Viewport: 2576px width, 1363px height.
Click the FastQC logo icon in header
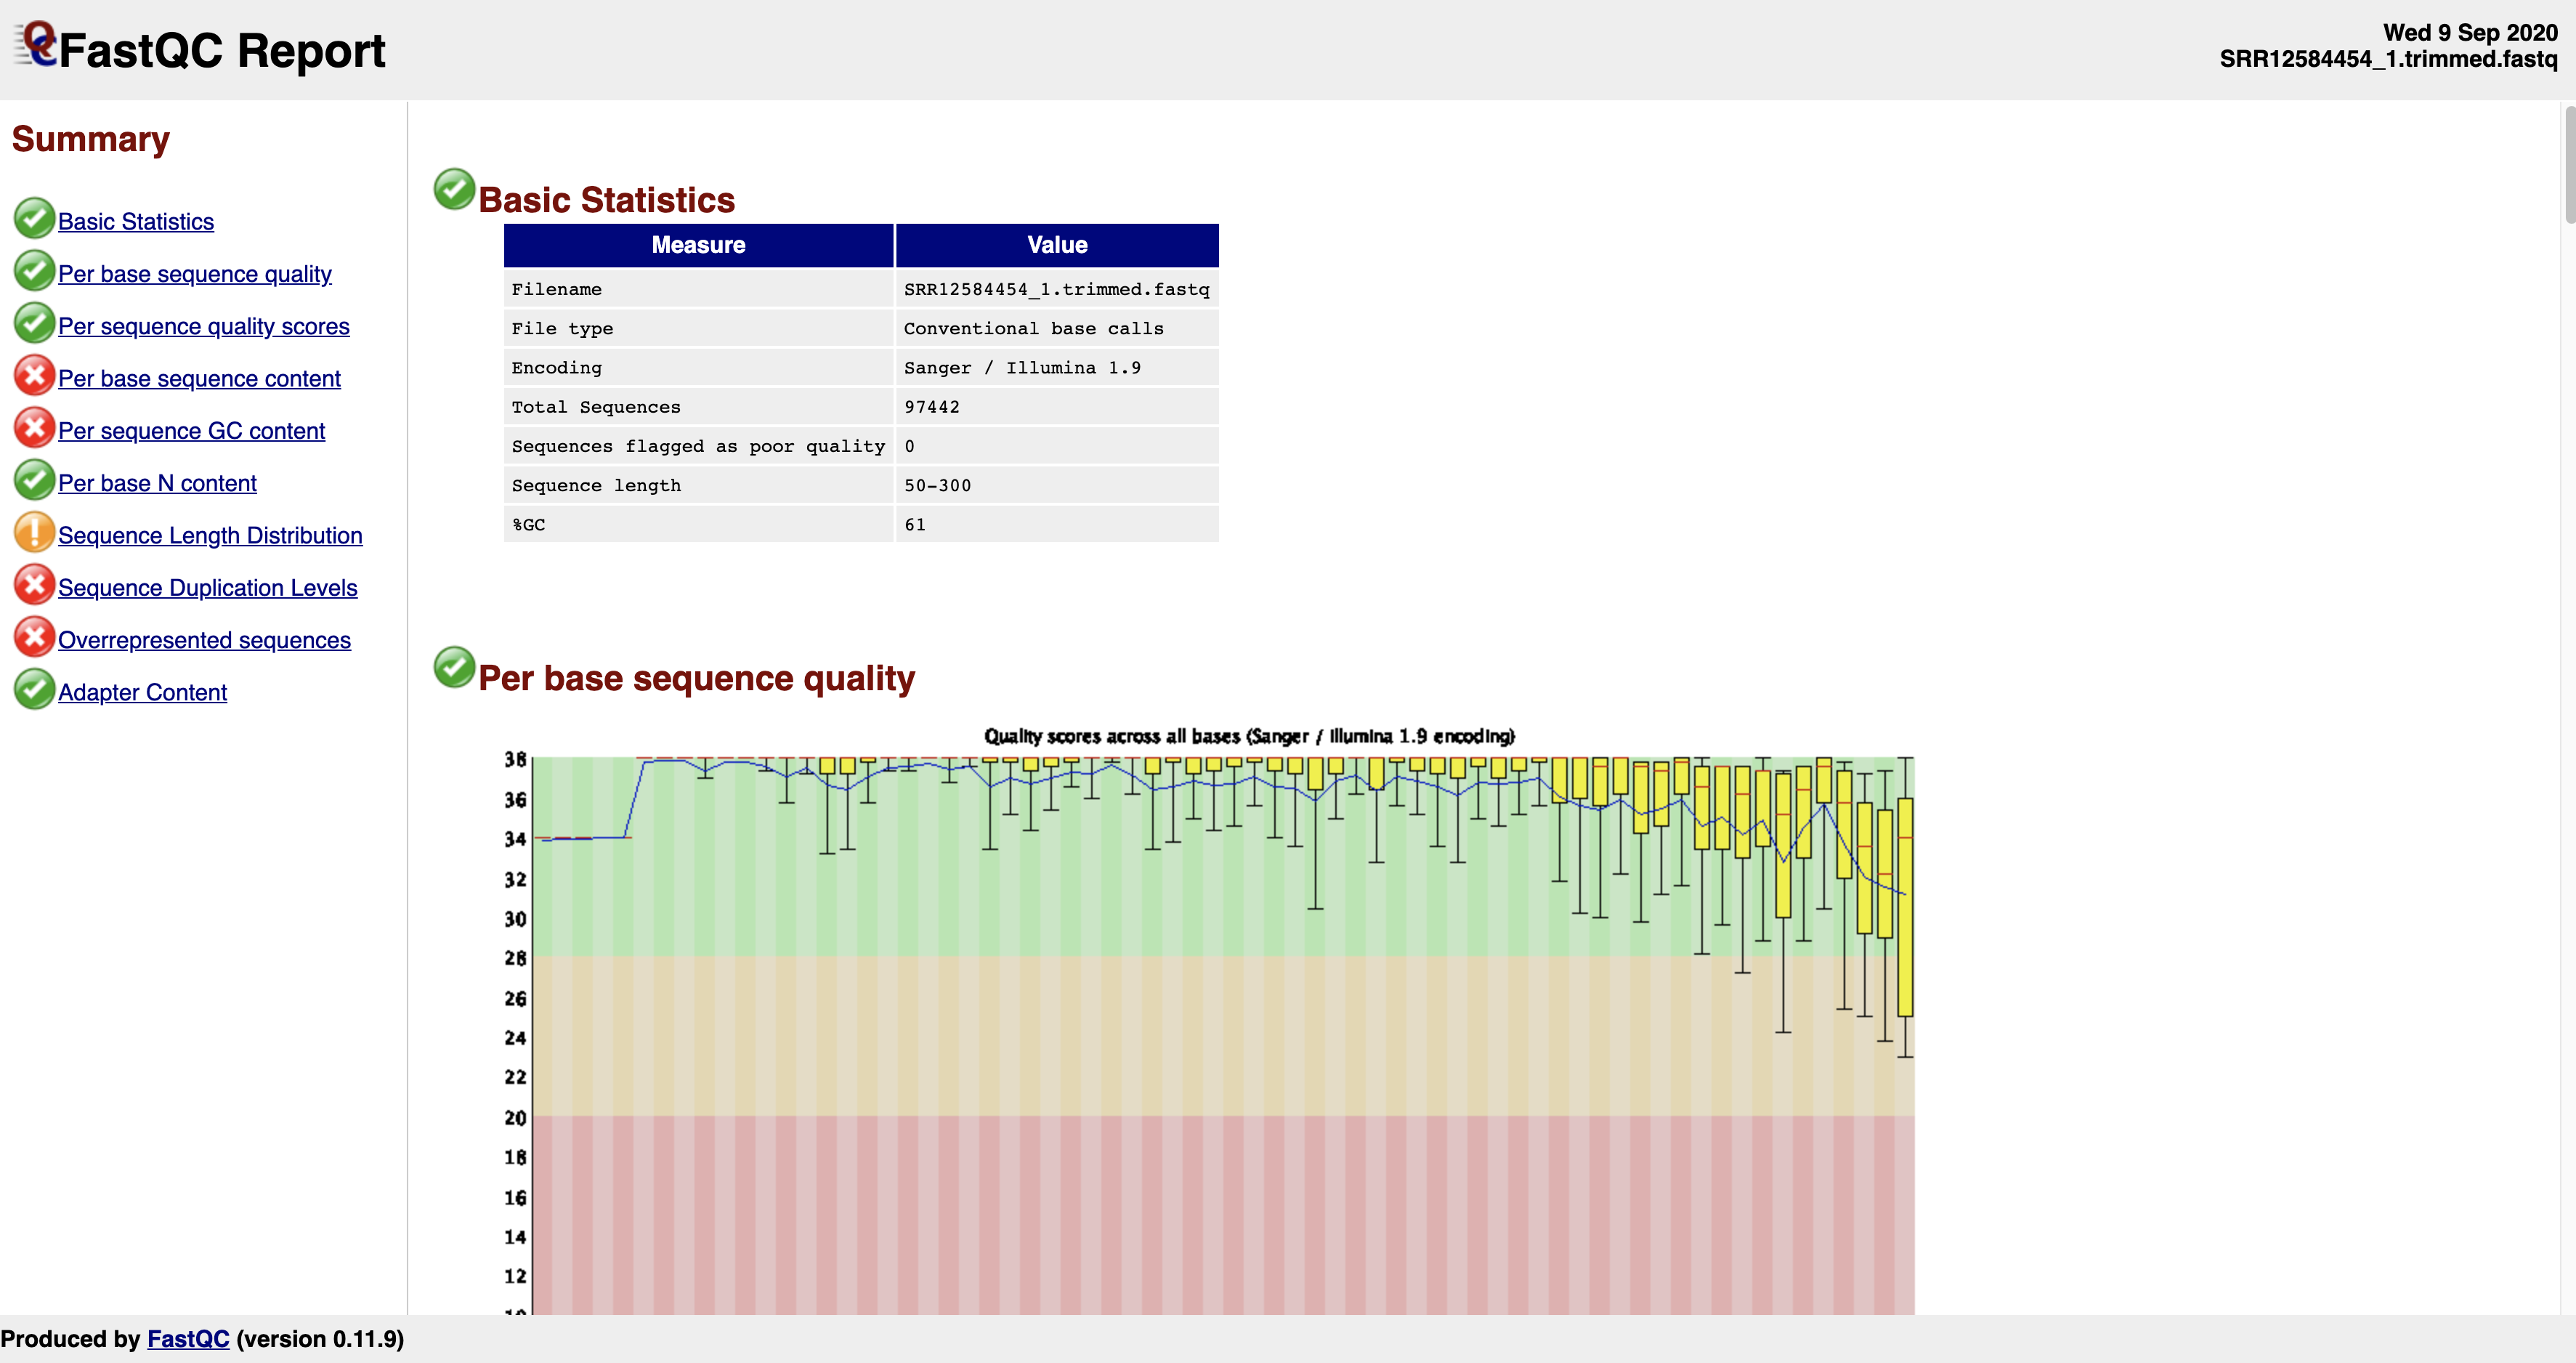tap(35, 45)
